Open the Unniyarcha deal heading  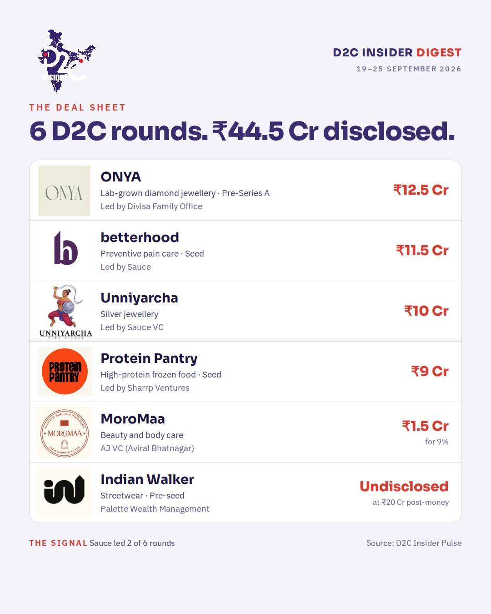[x=139, y=298]
